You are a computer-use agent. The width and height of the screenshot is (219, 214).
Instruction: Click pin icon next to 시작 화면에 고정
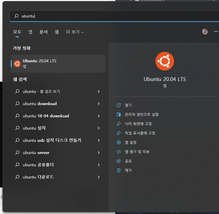point(119,124)
